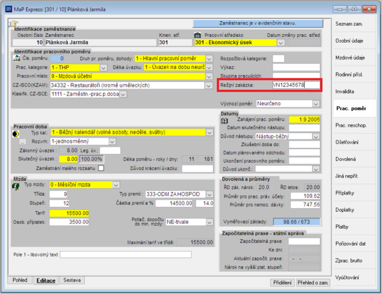Click the Přehled o zam. button
382x294 pixels.
313,283
